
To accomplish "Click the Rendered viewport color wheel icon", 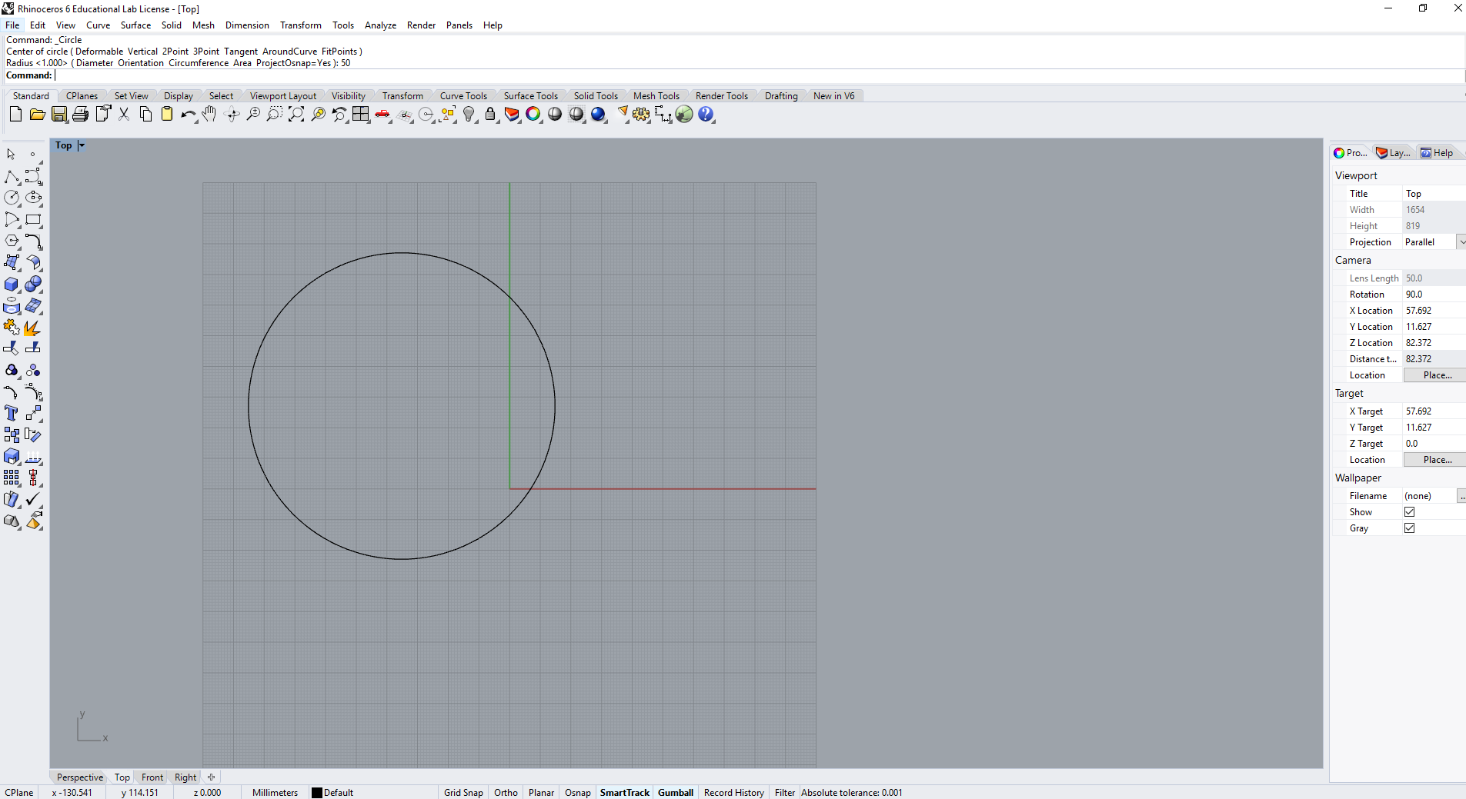I will tap(533, 115).
